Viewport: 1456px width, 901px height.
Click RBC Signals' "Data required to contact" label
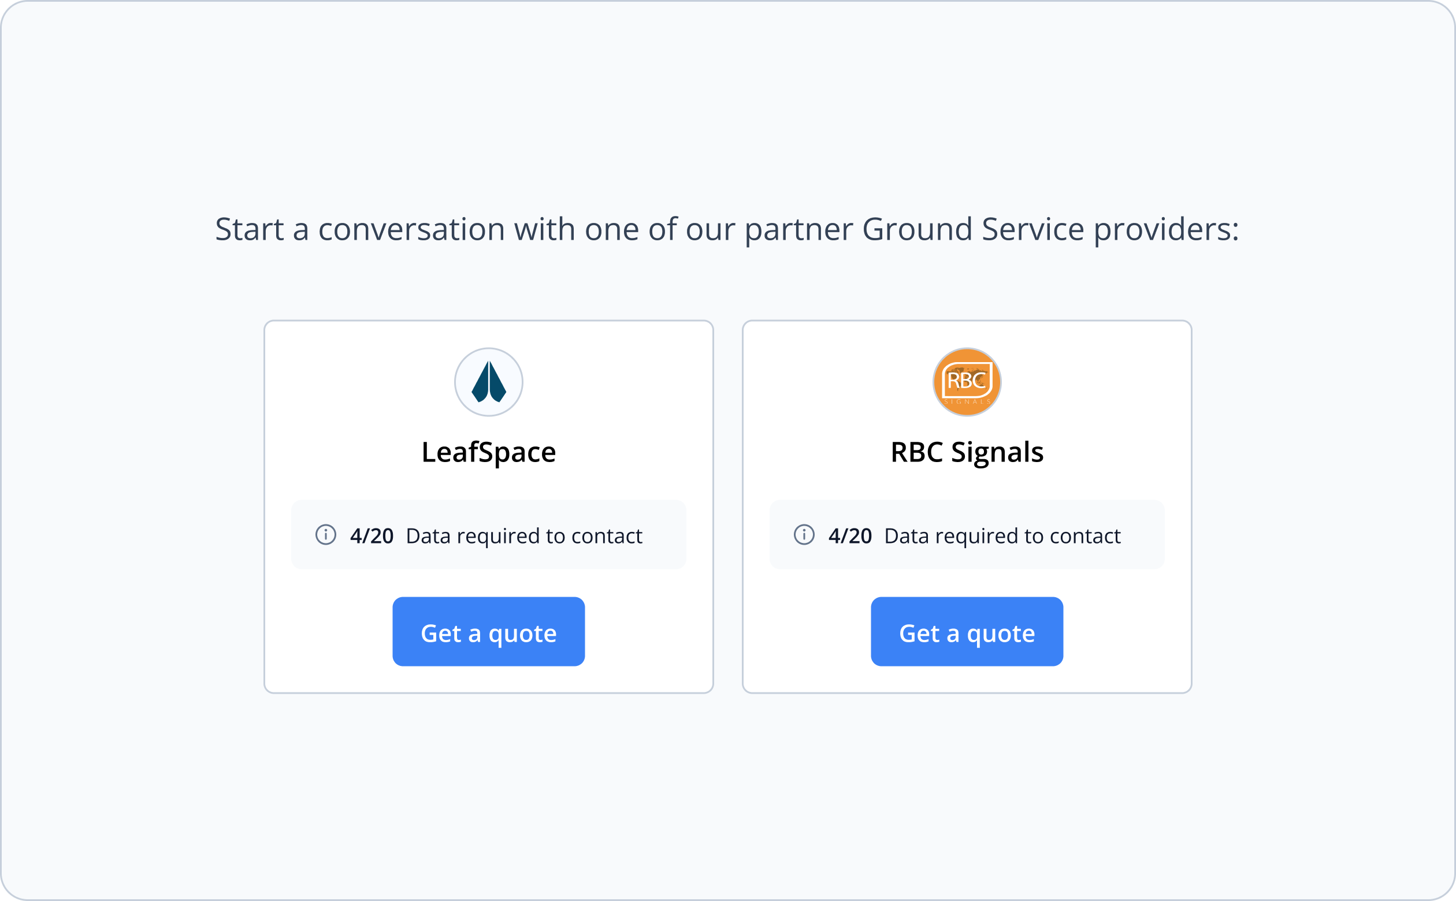1002,536
